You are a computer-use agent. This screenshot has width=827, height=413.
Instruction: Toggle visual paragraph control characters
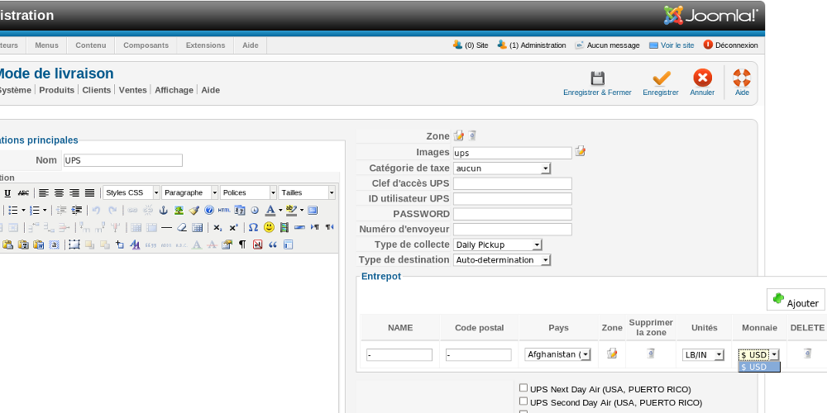(242, 244)
